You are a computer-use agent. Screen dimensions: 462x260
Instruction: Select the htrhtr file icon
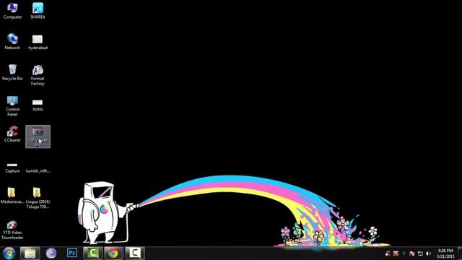(x=38, y=105)
